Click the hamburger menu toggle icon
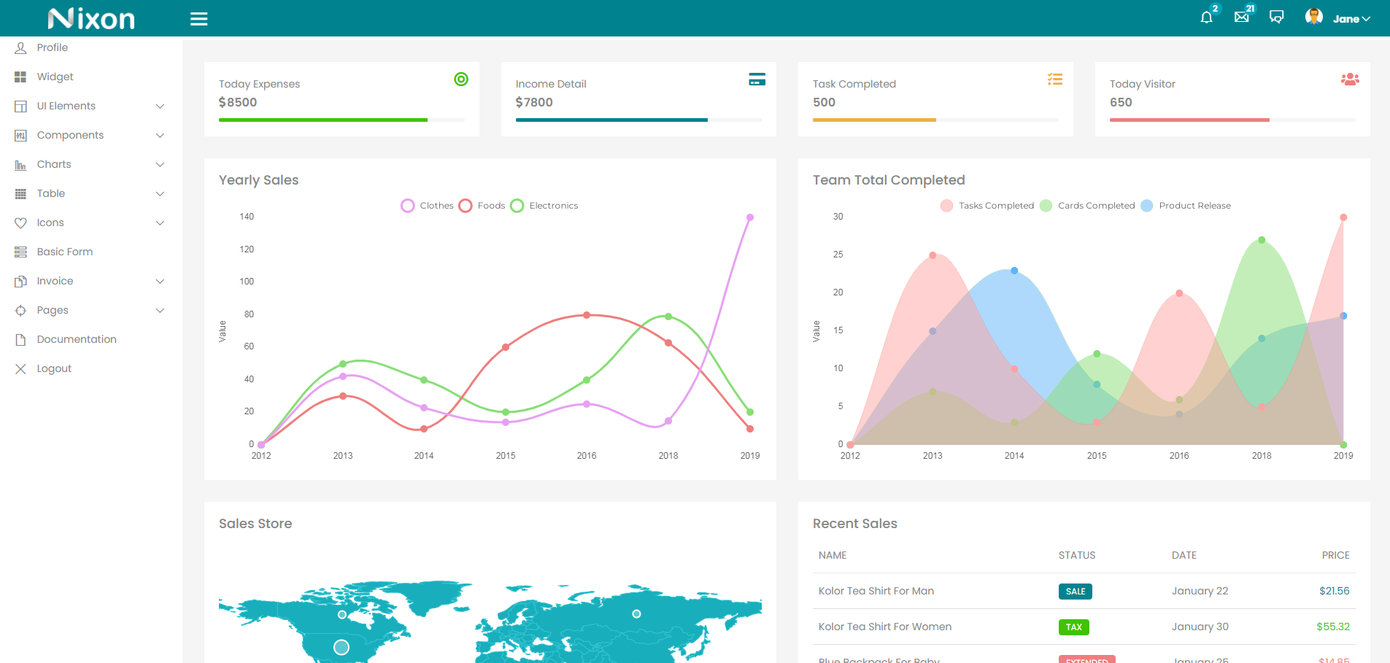Image resolution: width=1390 pixels, height=663 pixels. (198, 19)
